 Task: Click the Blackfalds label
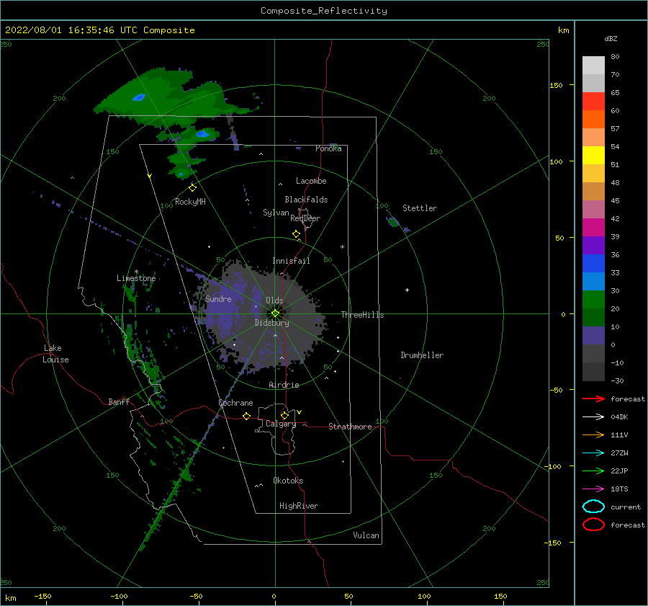pyautogui.click(x=306, y=200)
